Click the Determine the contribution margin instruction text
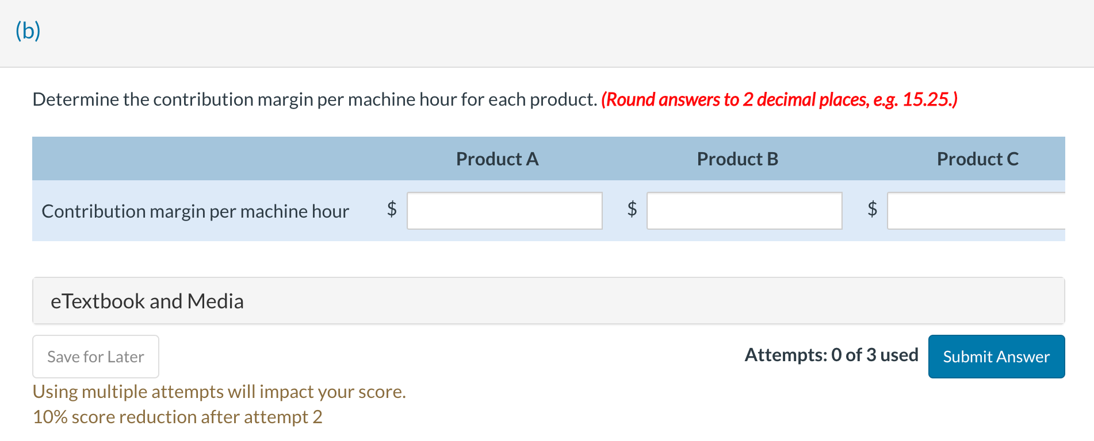The height and width of the screenshot is (441, 1094). pyautogui.click(x=315, y=99)
